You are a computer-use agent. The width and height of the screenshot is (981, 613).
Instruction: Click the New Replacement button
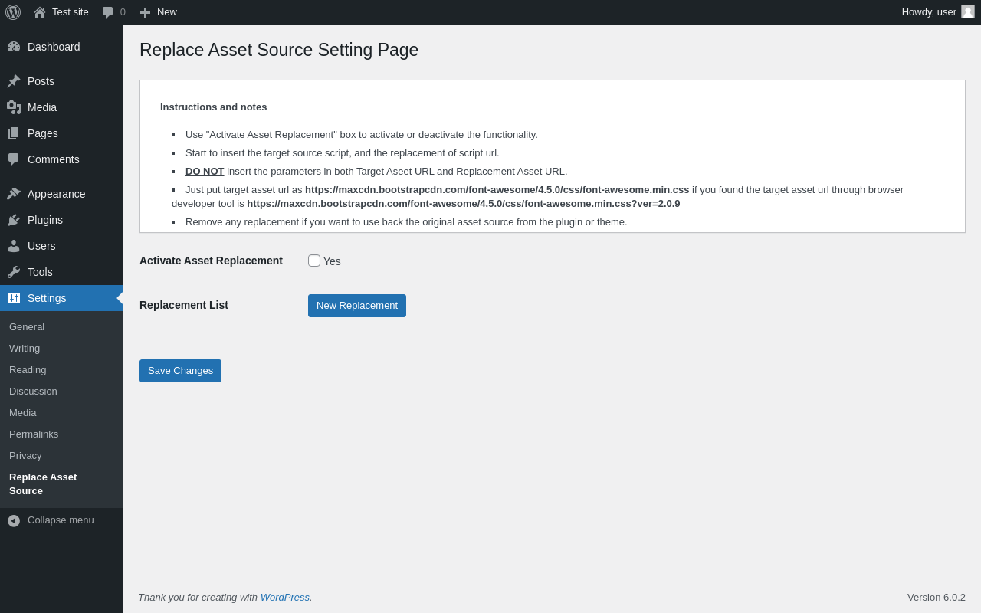click(x=357, y=306)
